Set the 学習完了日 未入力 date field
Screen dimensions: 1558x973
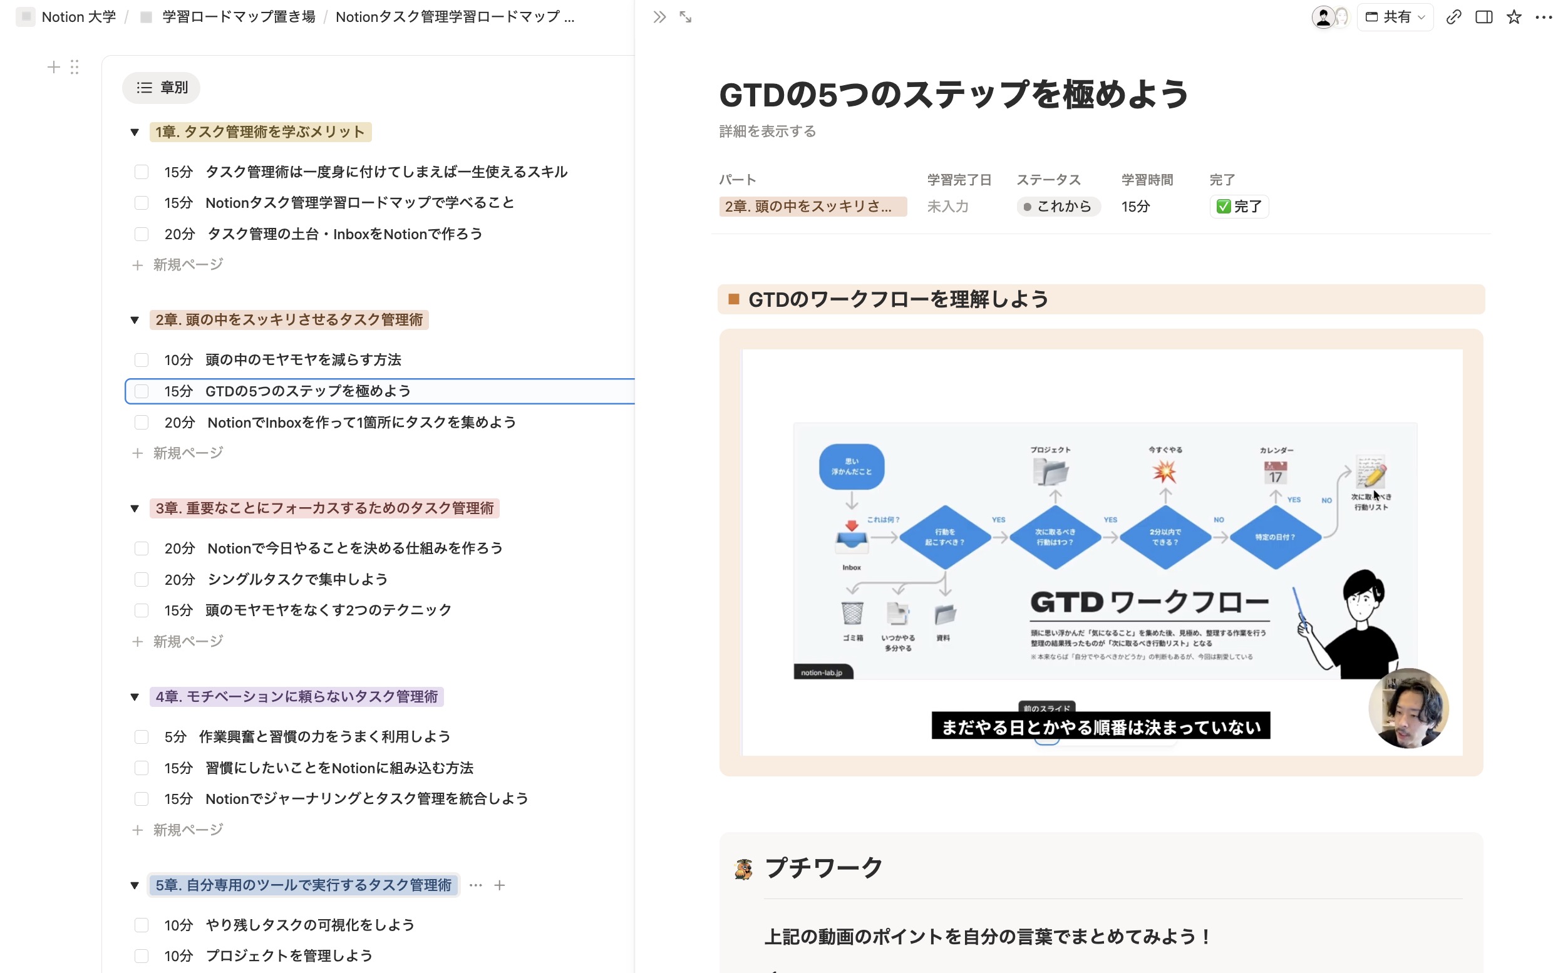coord(947,207)
